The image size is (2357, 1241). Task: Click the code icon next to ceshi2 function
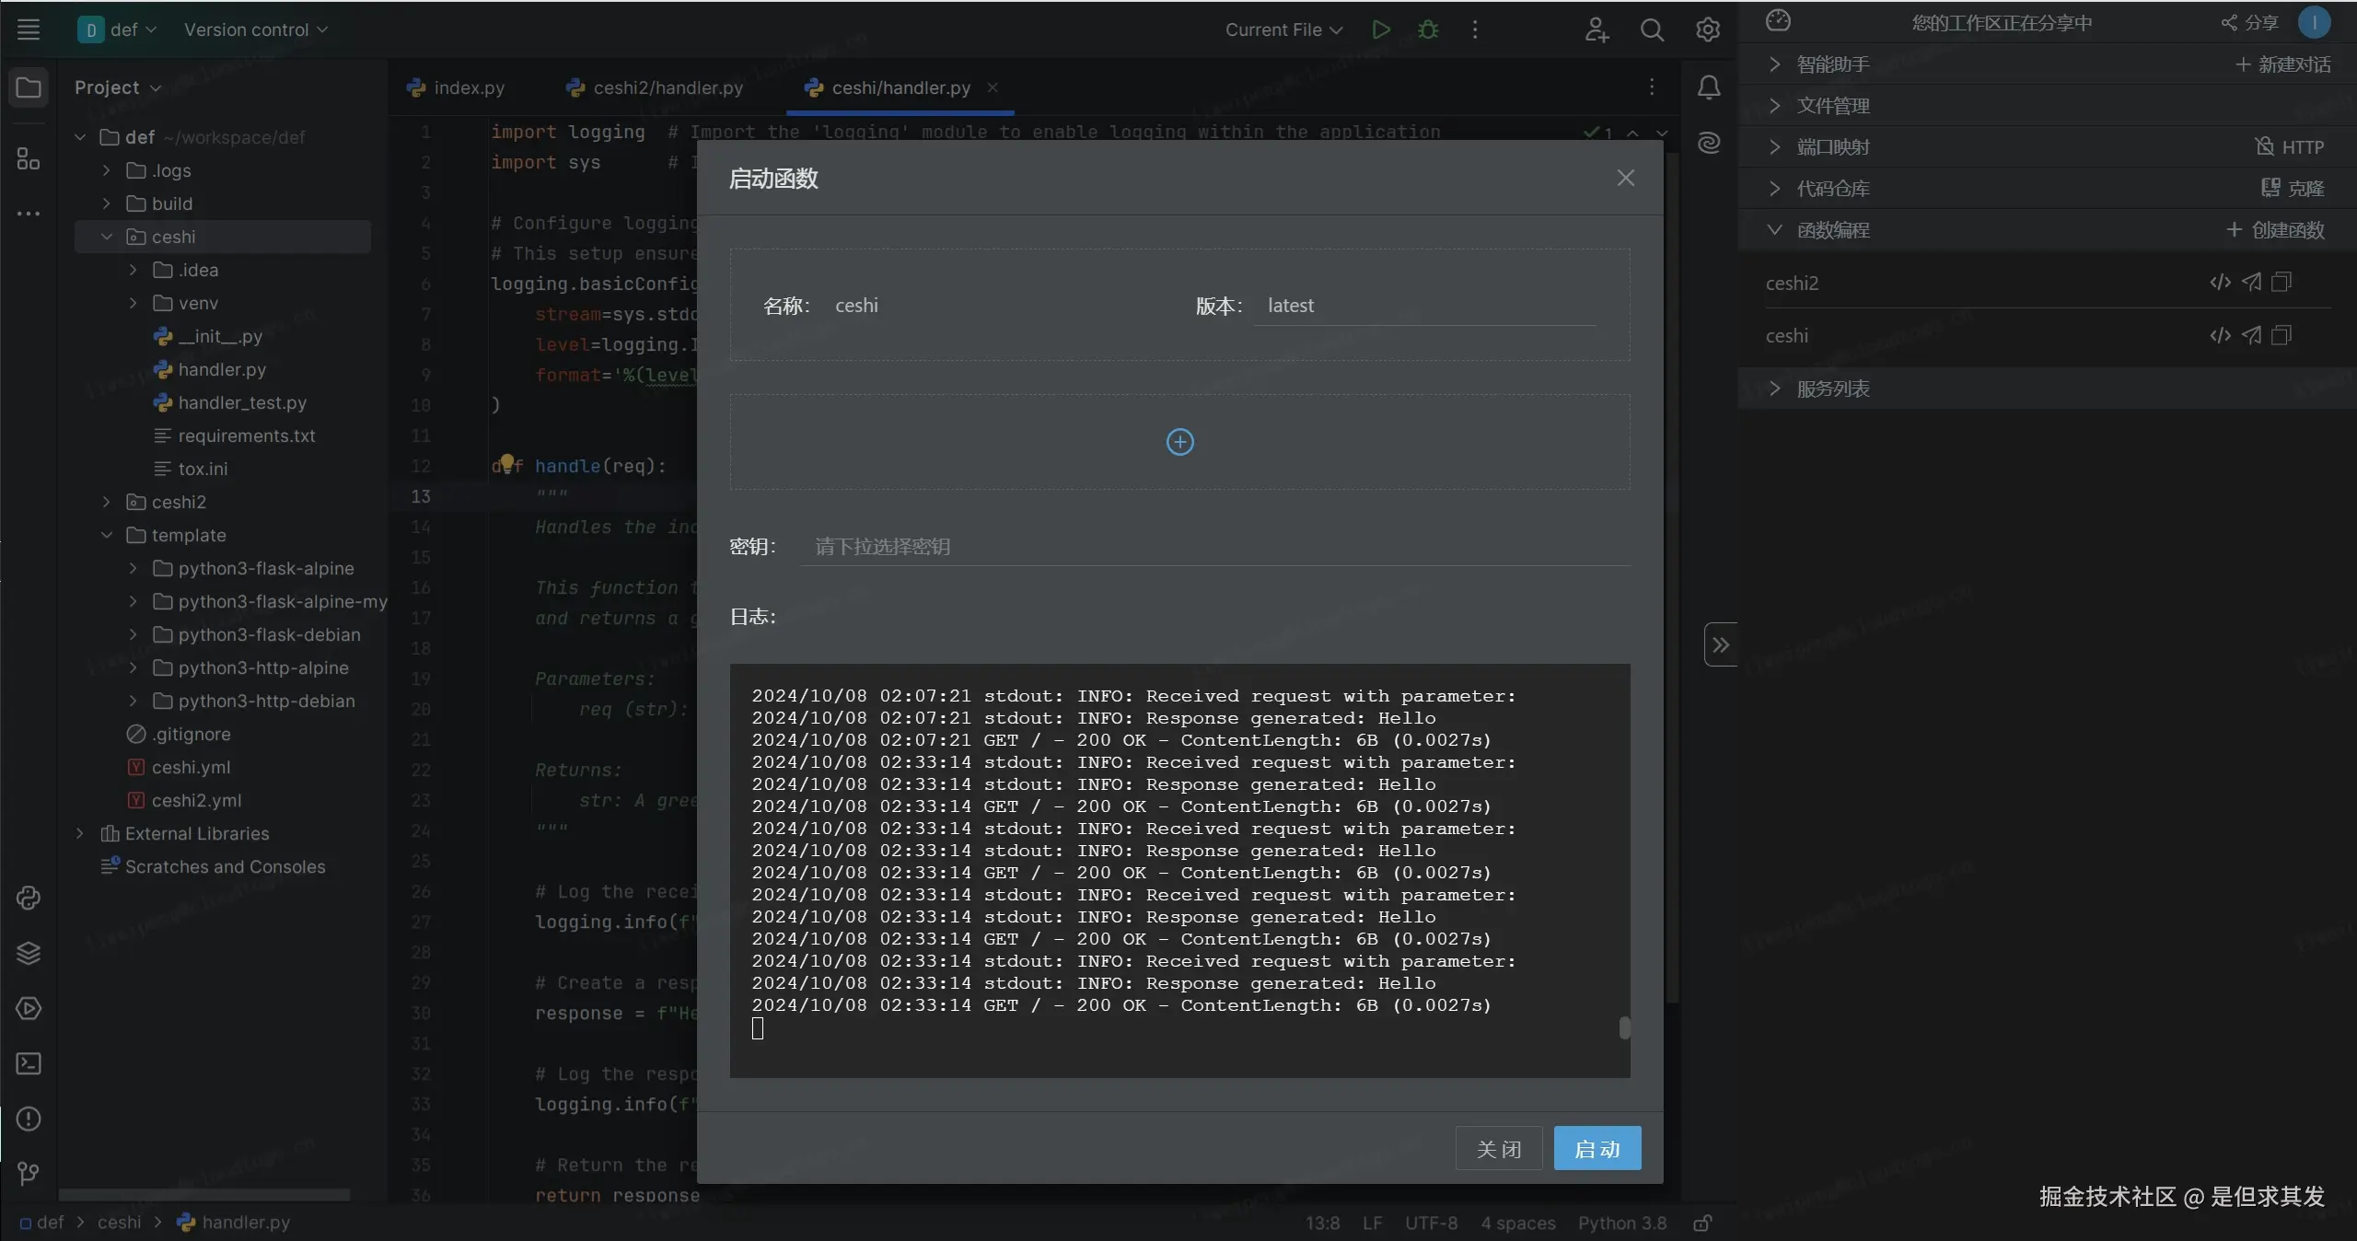tap(2220, 282)
